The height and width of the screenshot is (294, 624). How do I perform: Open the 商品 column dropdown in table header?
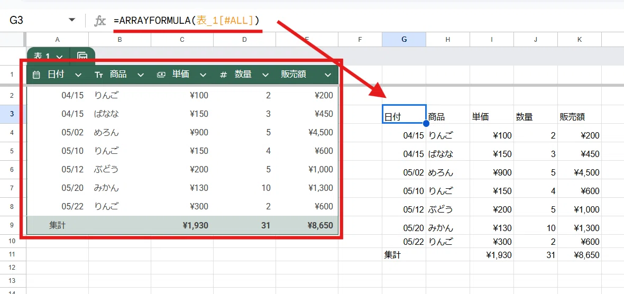tap(141, 75)
